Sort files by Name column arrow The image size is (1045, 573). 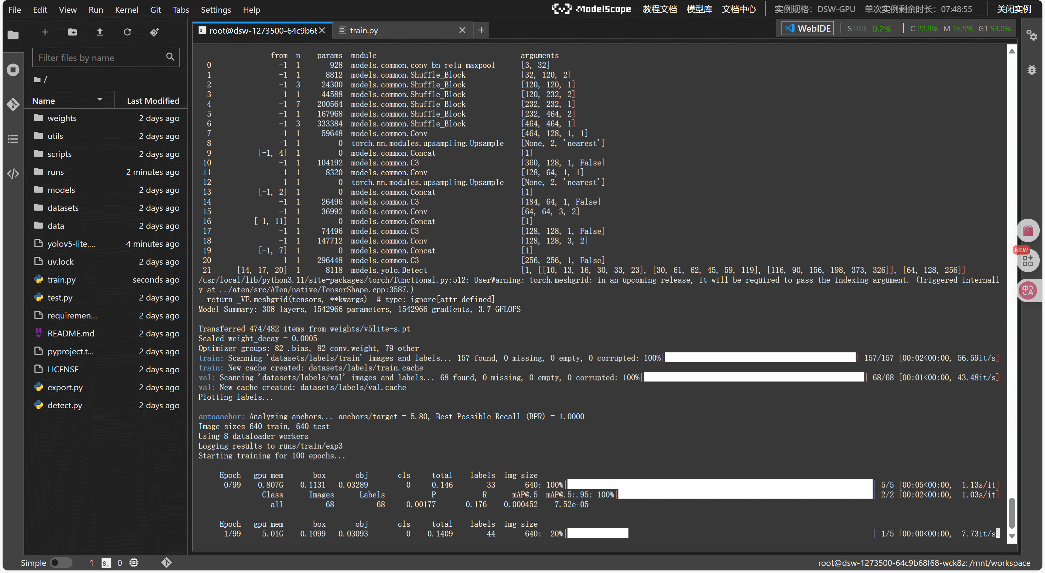(100, 100)
